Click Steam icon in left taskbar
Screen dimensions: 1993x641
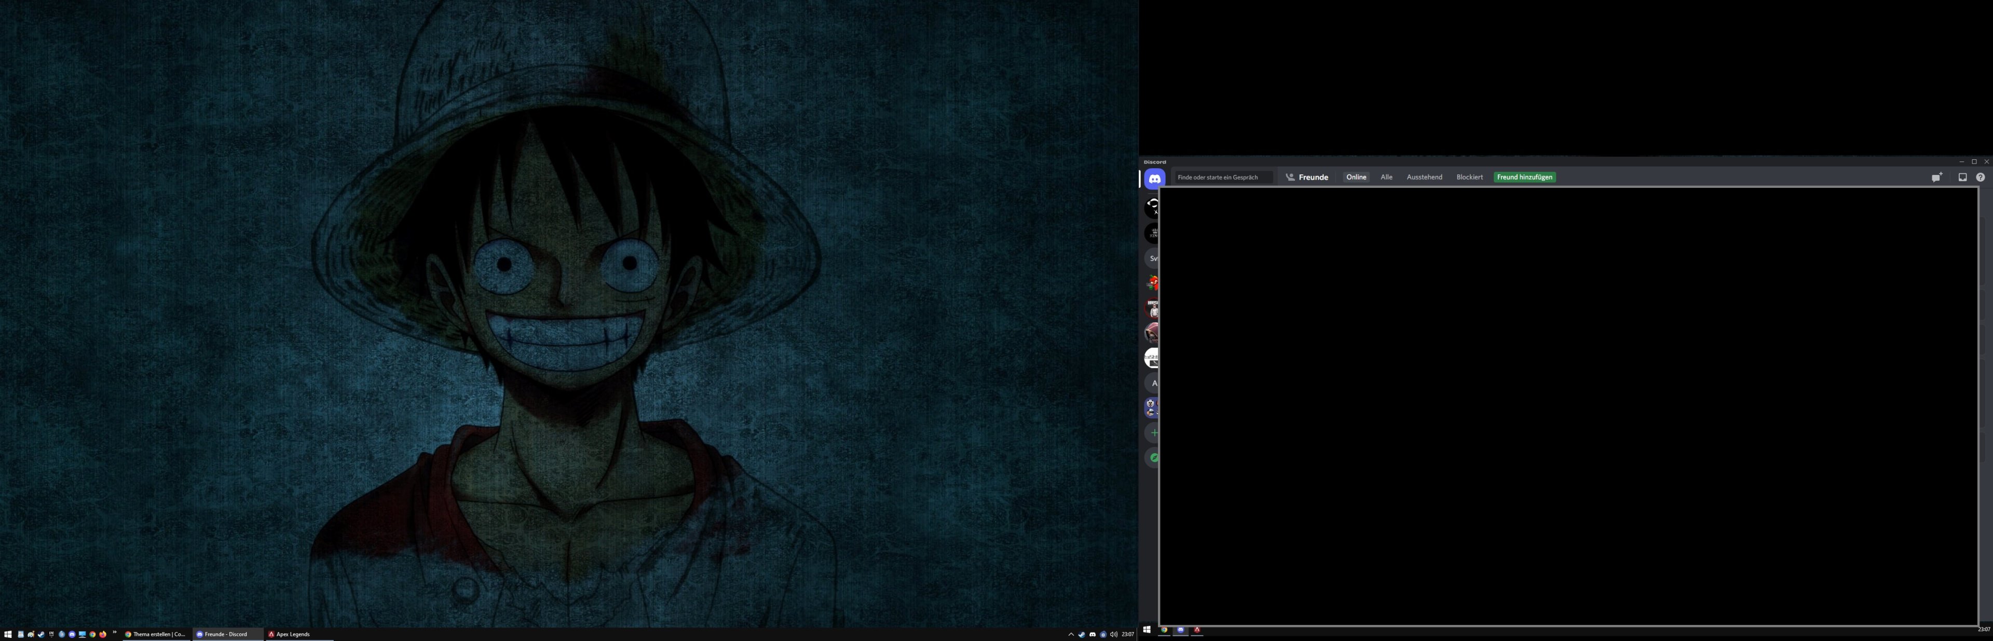[x=41, y=635]
